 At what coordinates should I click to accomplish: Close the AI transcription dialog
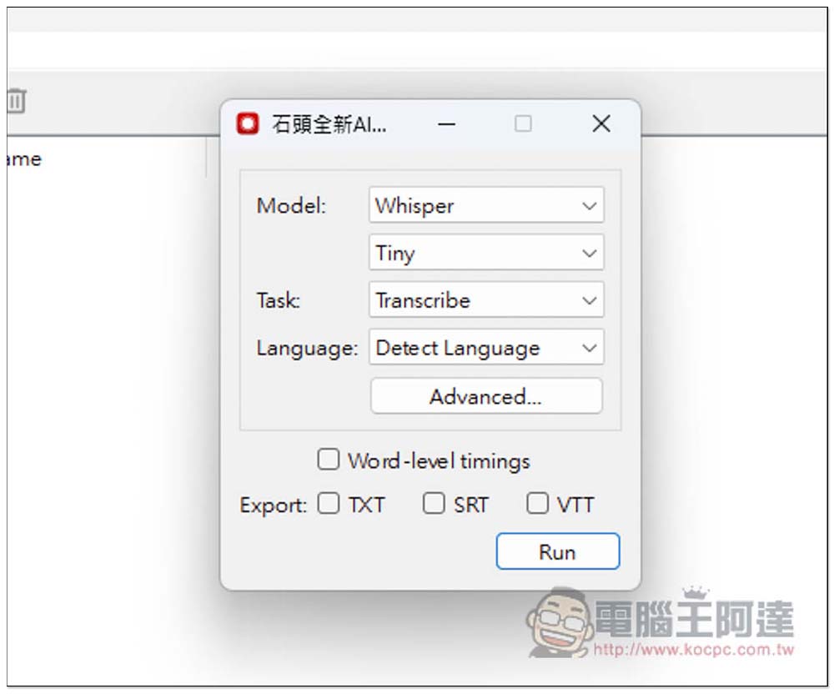click(x=600, y=124)
